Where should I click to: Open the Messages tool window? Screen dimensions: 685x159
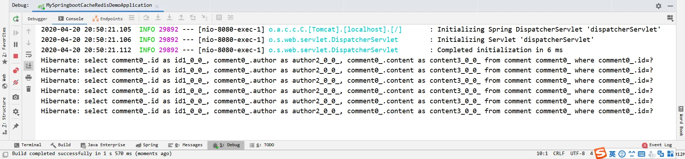pyautogui.click(x=185, y=145)
